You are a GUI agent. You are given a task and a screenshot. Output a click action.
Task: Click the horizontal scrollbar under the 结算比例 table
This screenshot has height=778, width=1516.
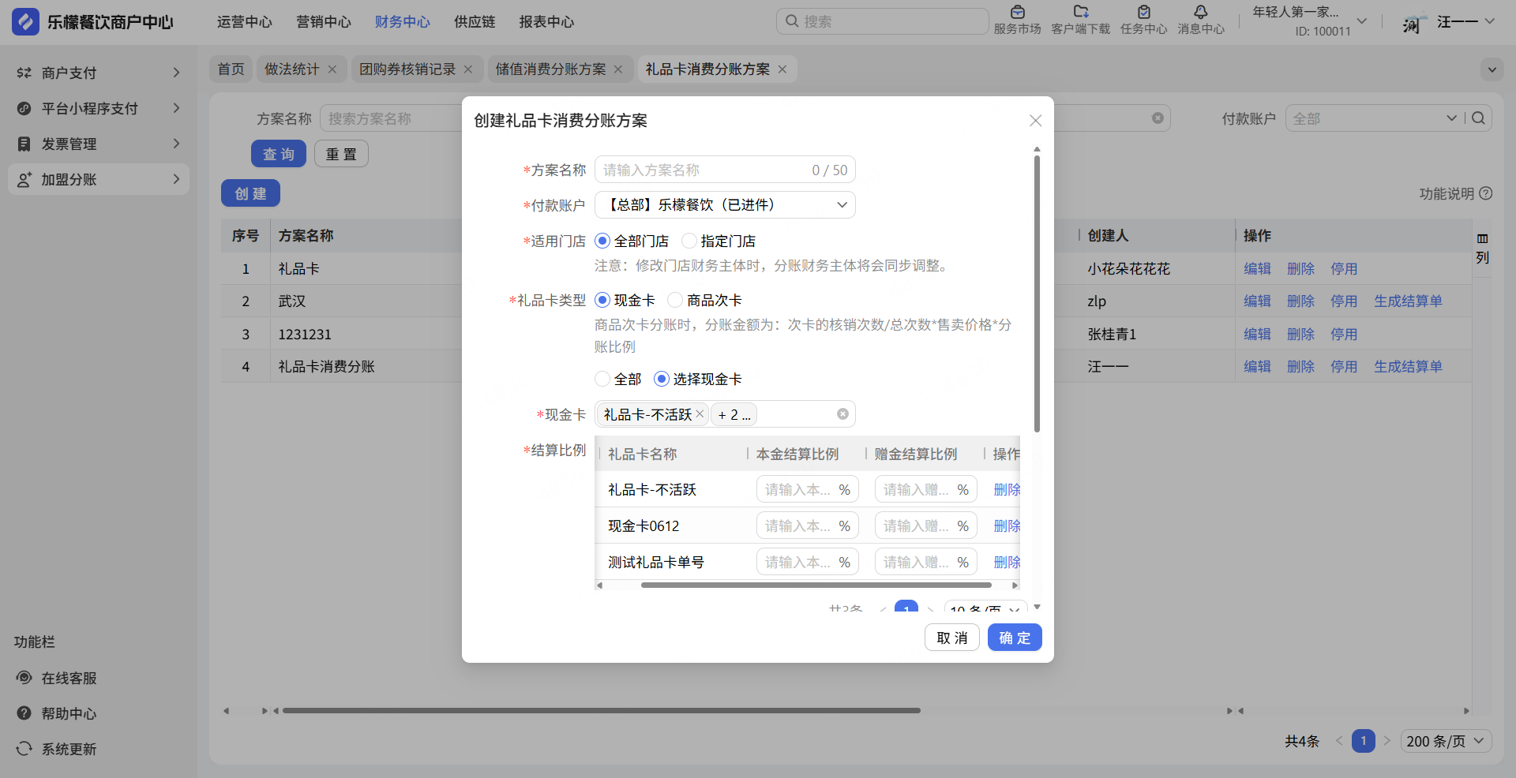click(816, 585)
